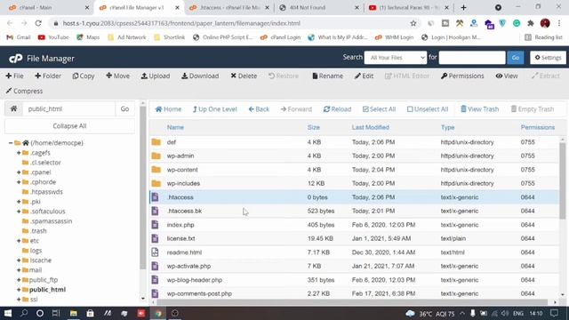Select public_html in the folder tree
This screenshot has height=320, width=569.
47,290
